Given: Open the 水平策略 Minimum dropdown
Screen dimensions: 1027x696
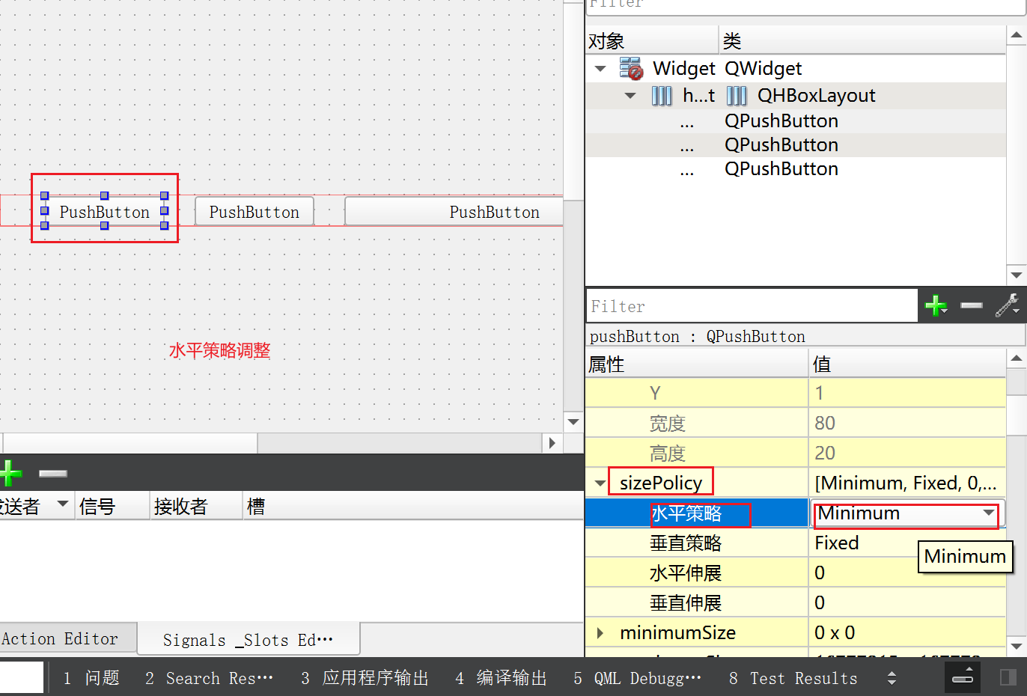Looking at the screenshot, I should 990,514.
